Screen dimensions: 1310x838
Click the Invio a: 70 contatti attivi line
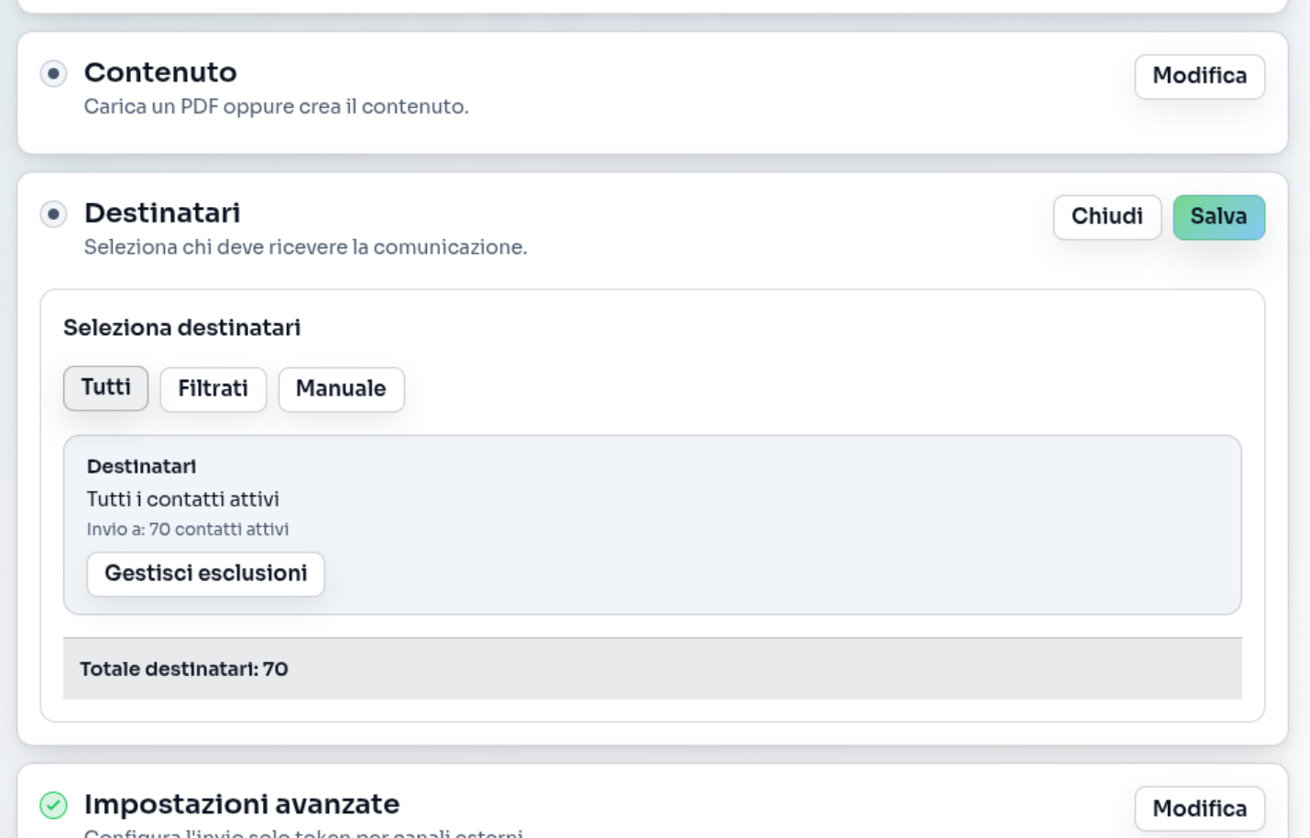pyautogui.click(x=188, y=529)
